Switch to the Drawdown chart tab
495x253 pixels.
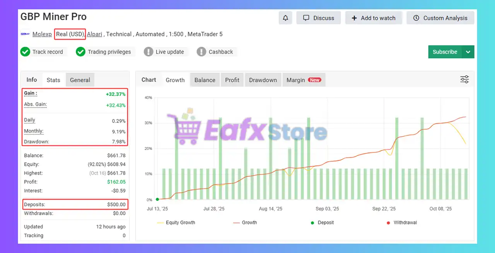pos(263,80)
